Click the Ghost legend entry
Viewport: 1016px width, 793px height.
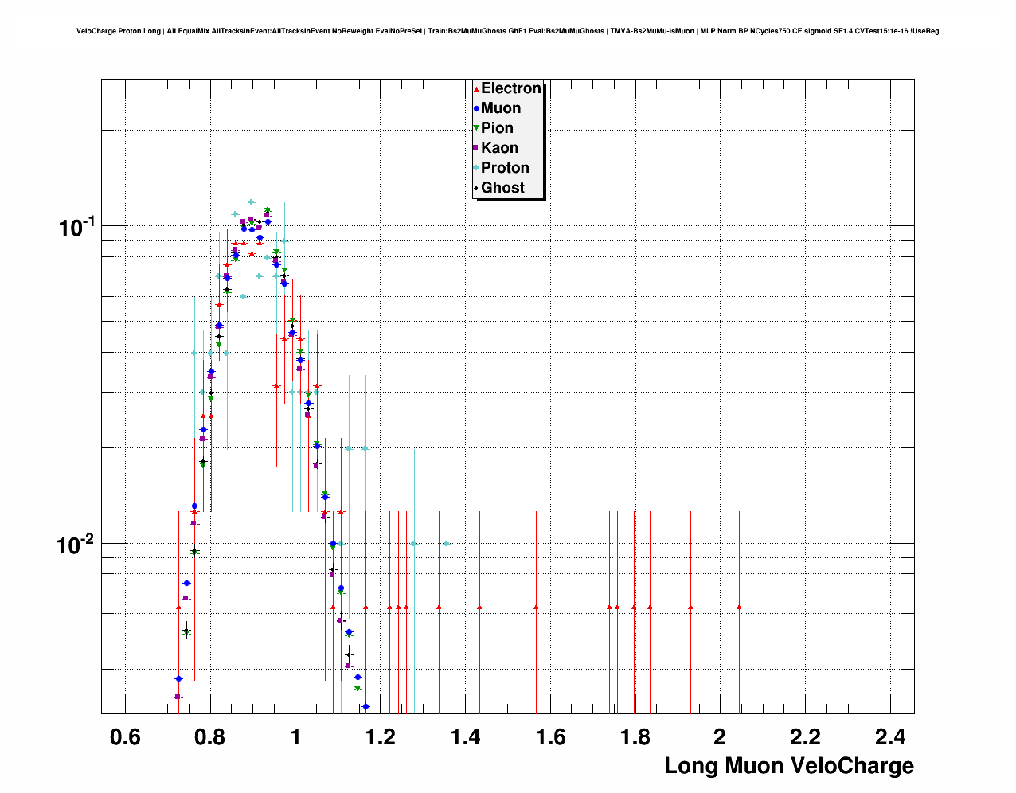pos(499,188)
